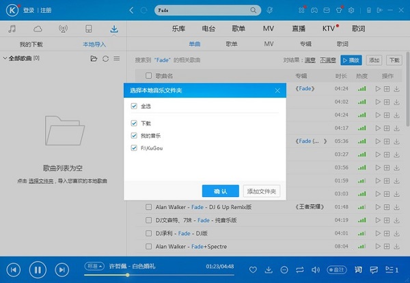Uncheck the 下载 folder checkbox
This screenshot has height=283, width=410.
[134, 123]
